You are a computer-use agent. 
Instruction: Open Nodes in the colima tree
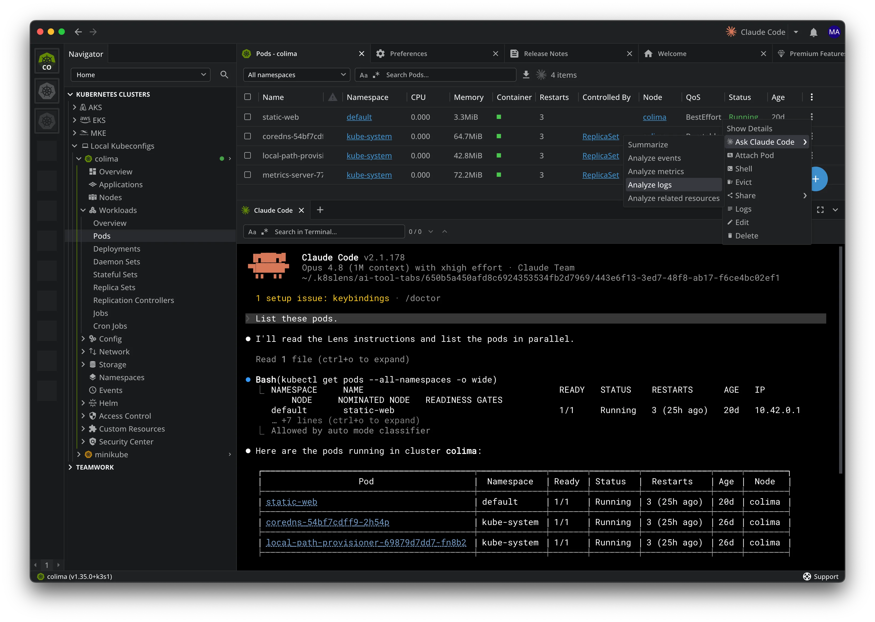point(110,198)
